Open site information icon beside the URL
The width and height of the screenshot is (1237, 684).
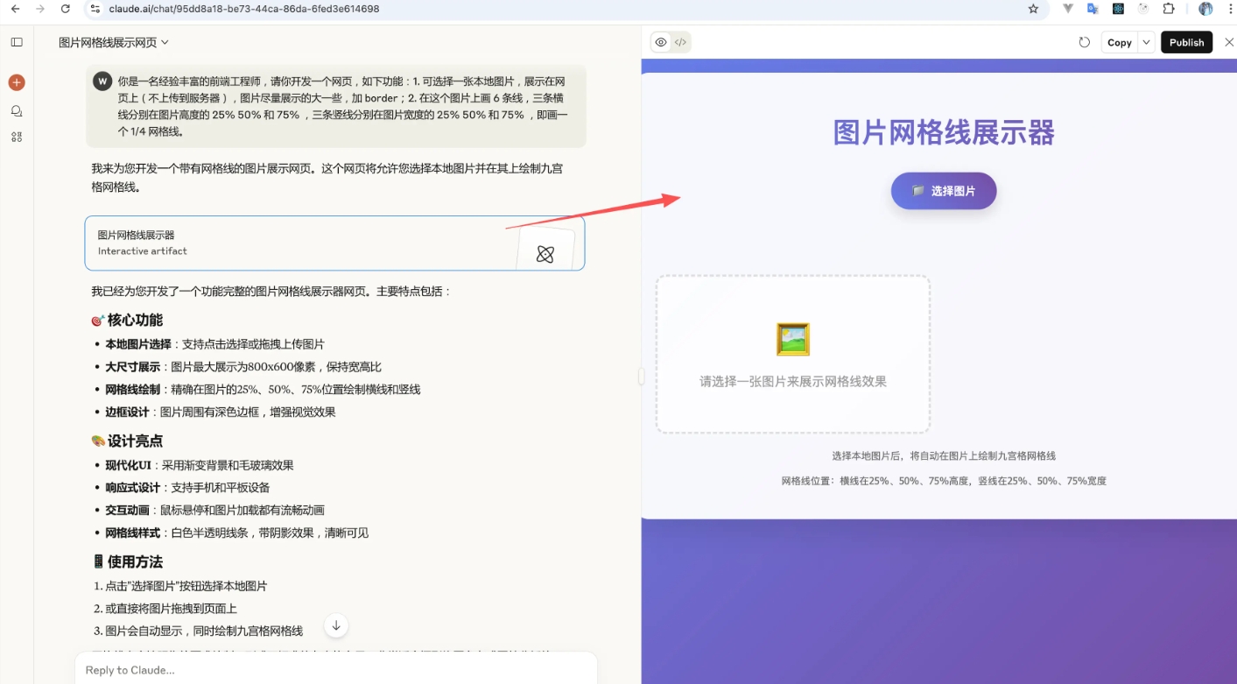tap(95, 9)
